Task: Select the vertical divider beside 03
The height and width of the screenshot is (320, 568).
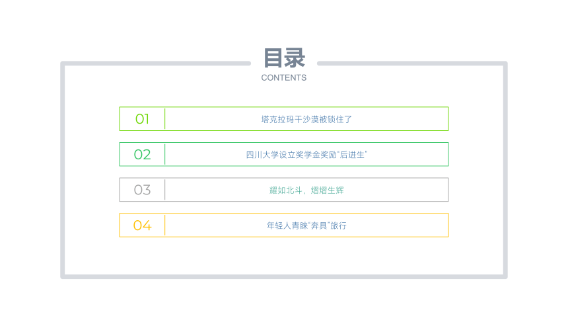Action: coord(165,189)
